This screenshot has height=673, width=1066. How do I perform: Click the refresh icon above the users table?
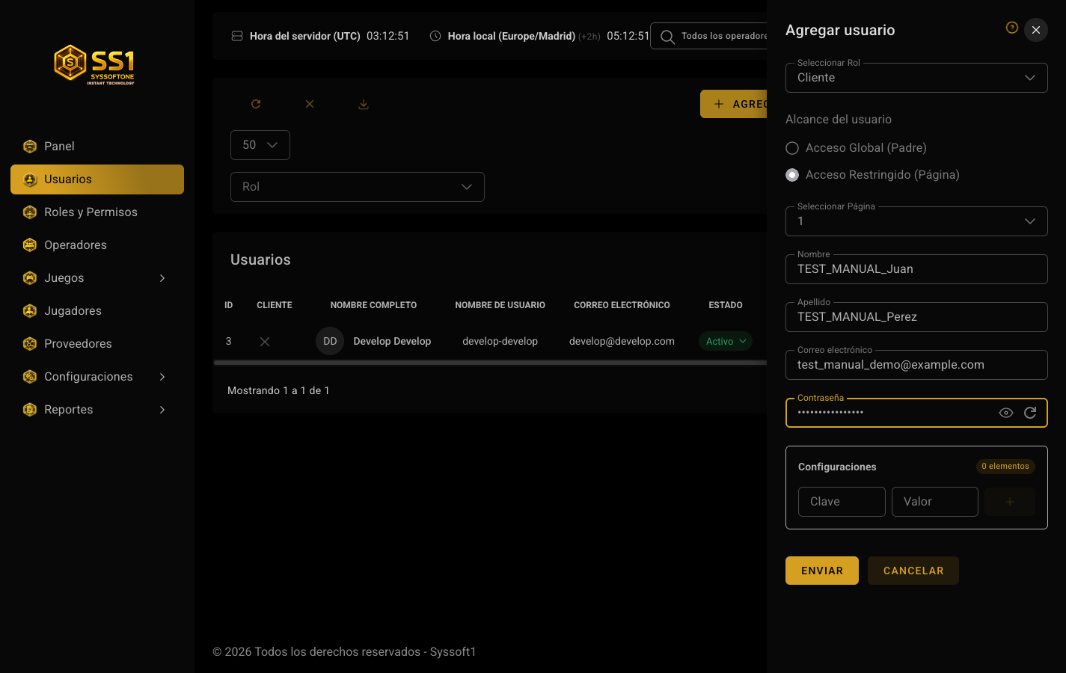(x=256, y=104)
